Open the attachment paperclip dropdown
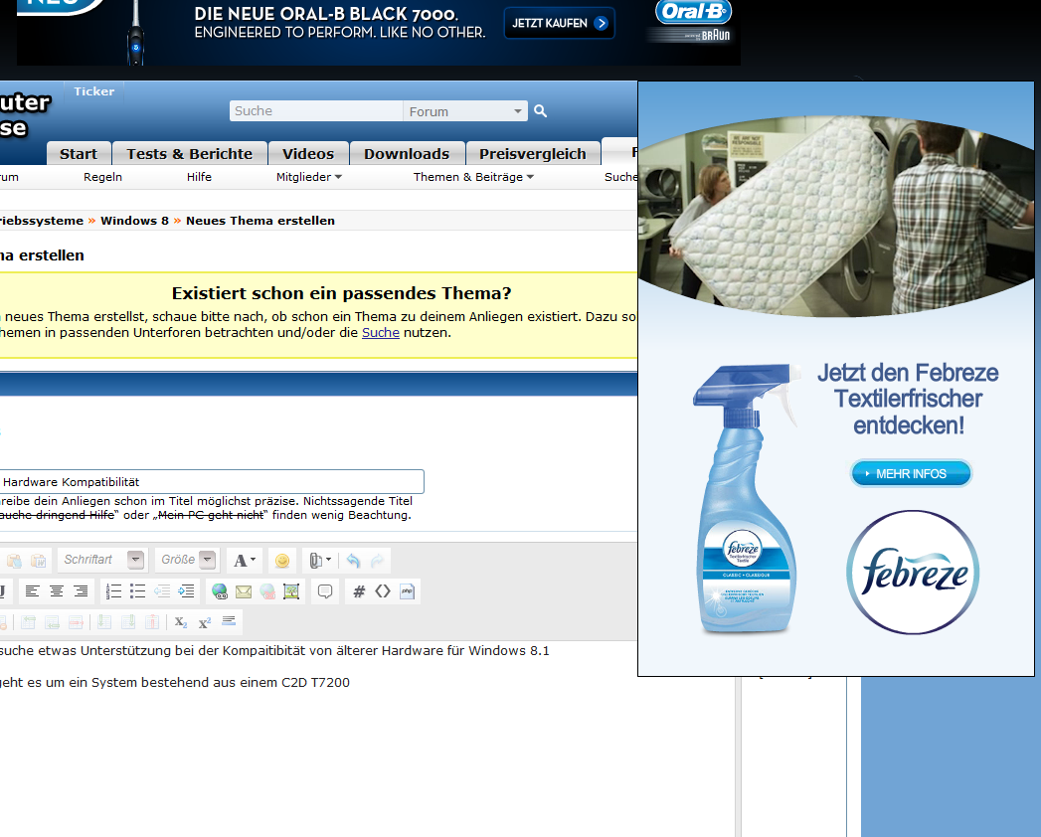 click(320, 561)
